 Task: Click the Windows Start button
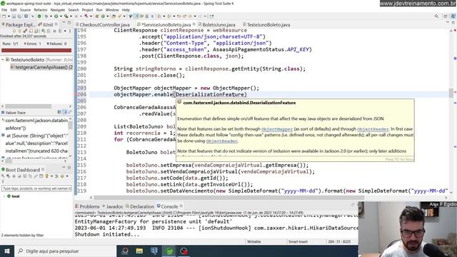click(x=7, y=251)
